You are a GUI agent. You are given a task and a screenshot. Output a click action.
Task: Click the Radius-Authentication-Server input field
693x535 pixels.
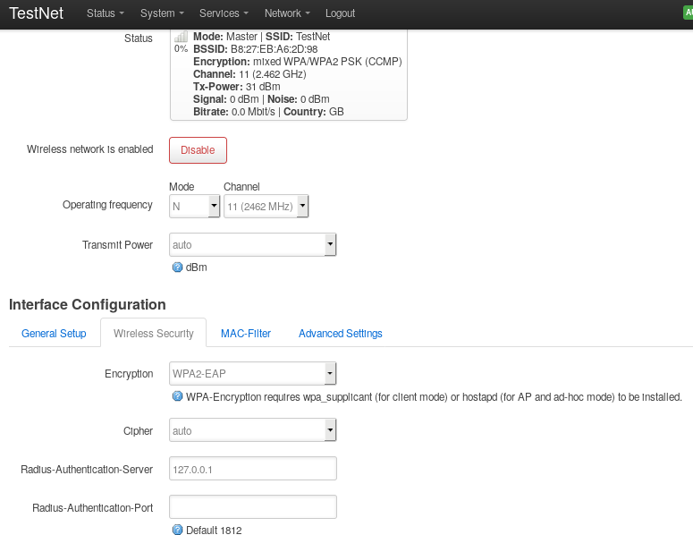point(252,469)
